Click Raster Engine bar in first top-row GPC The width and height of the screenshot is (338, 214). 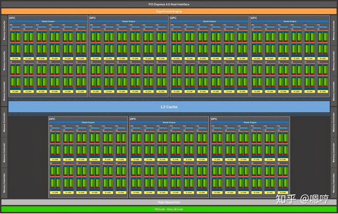(48, 21)
